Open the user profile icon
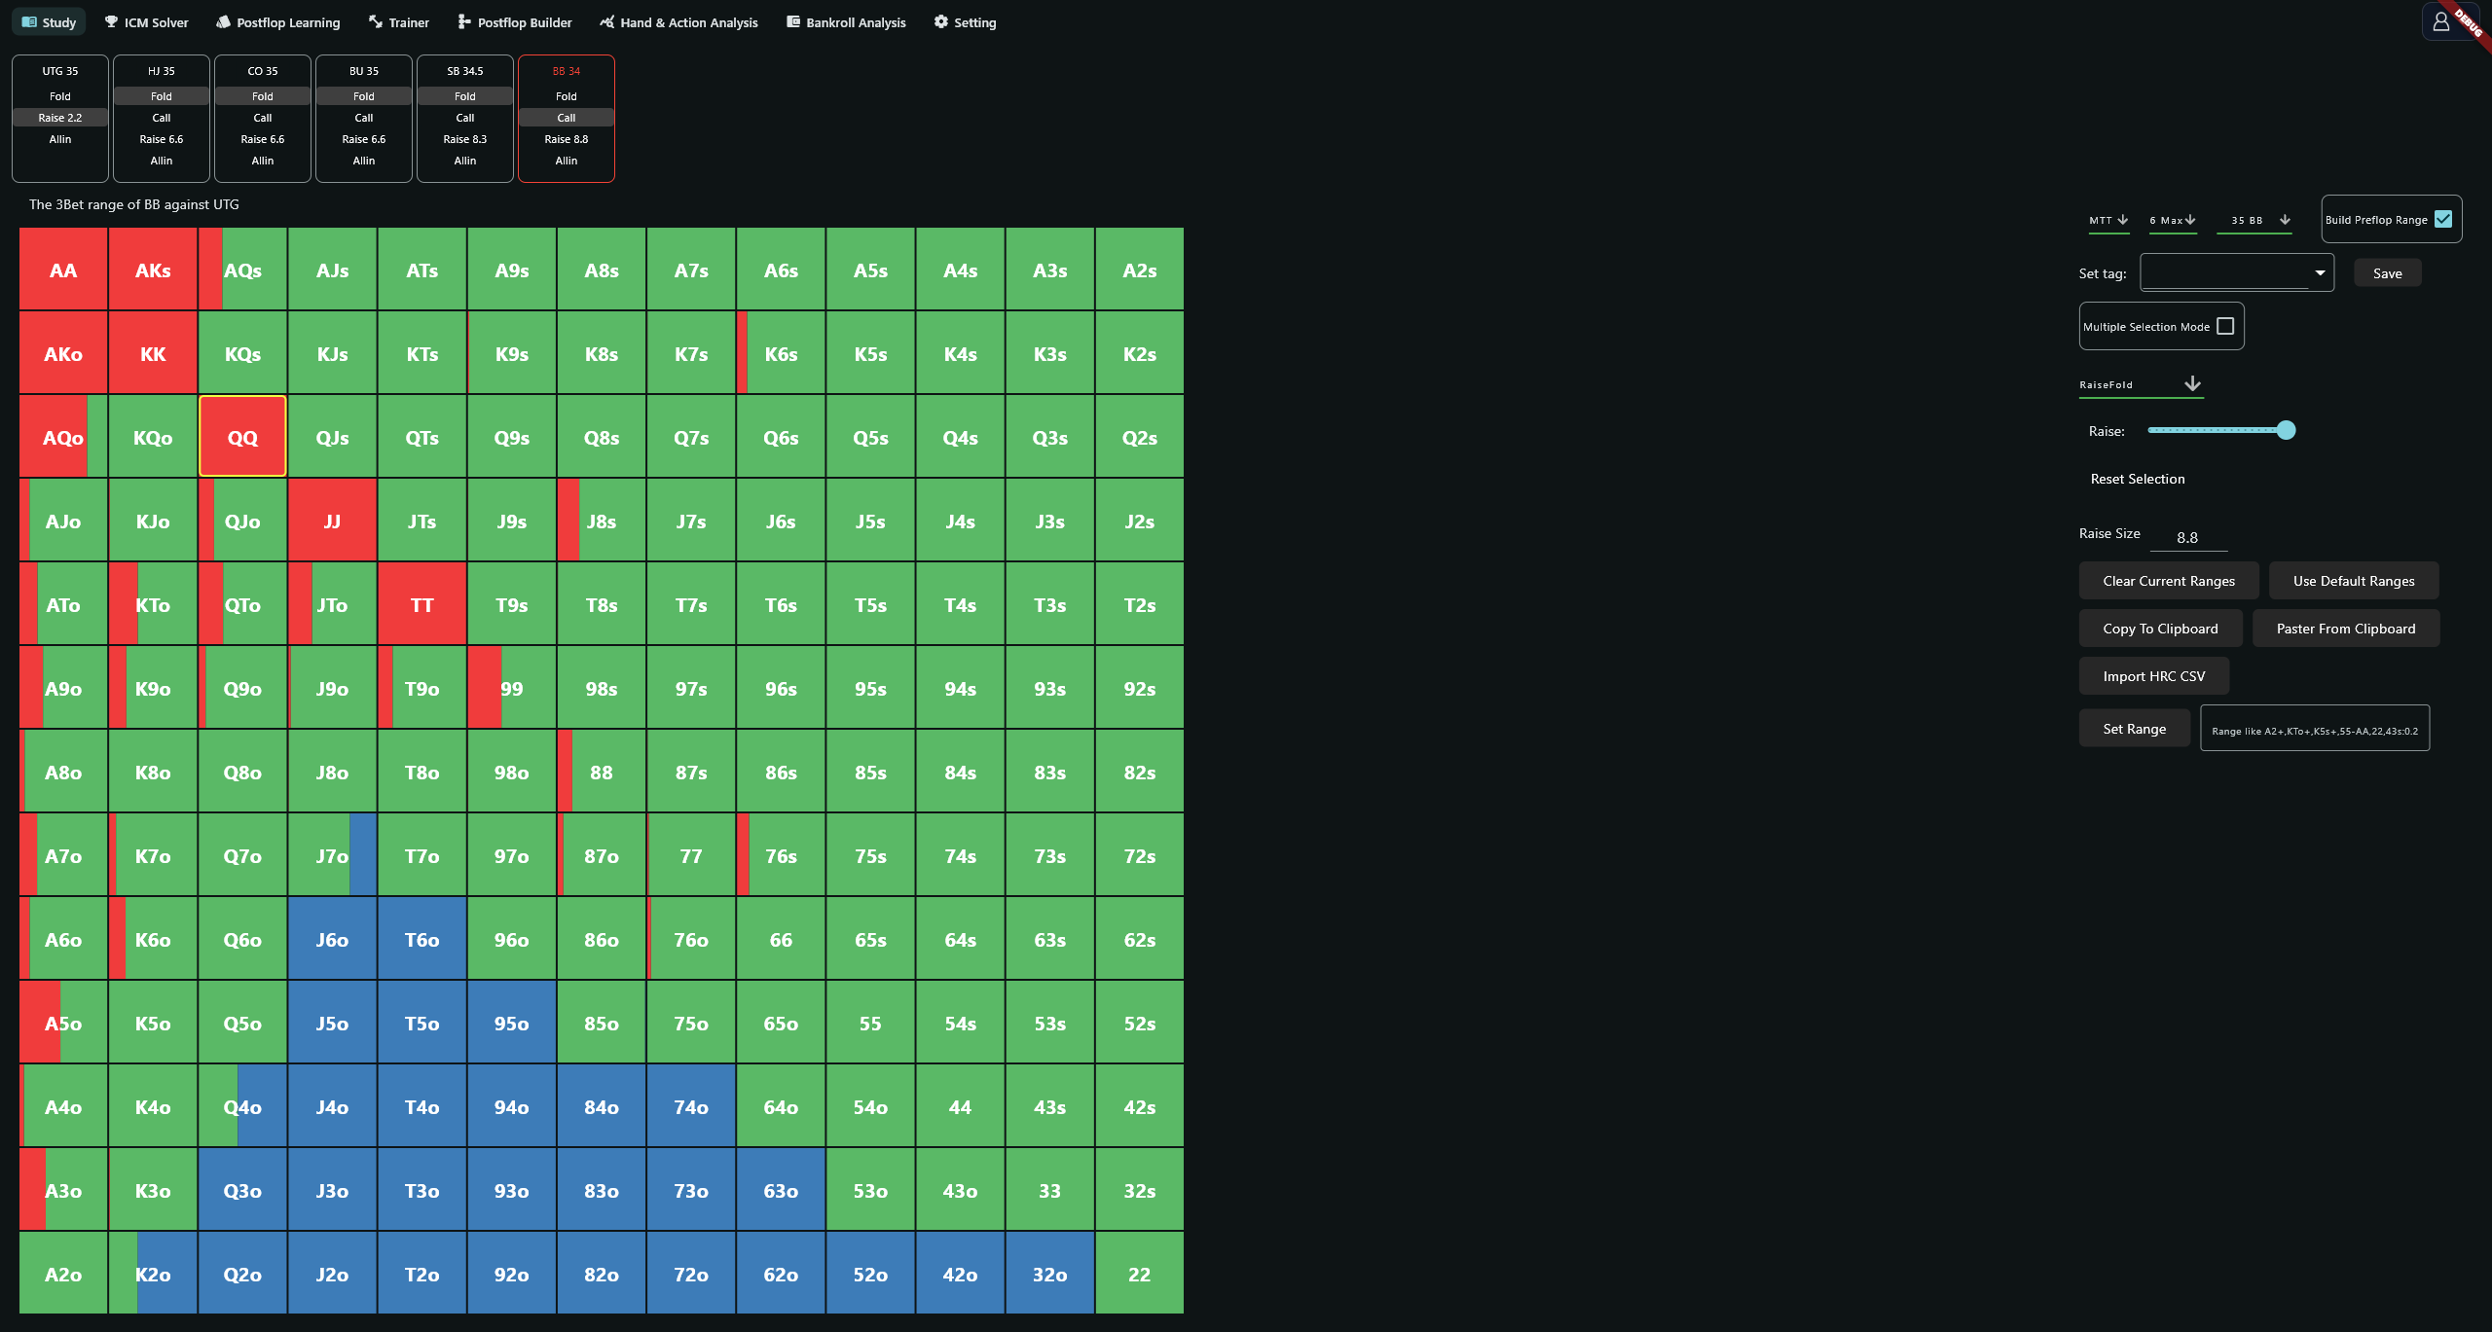The width and height of the screenshot is (2492, 1332). click(2440, 21)
